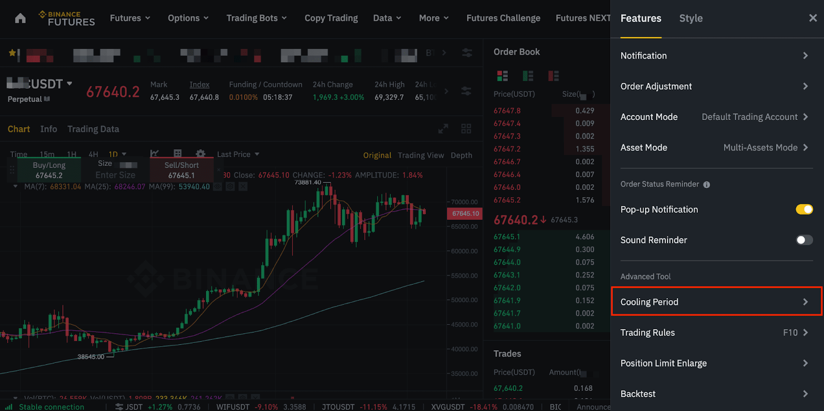Screen dimensions: 824x411
Task: Click the Sell/Short 67645.1 button
Action: [181, 170]
